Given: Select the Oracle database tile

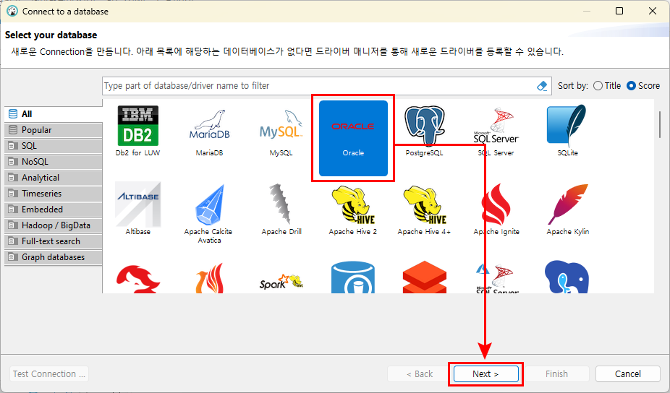Looking at the screenshot, I should pyautogui.click(x=353, y=138).
